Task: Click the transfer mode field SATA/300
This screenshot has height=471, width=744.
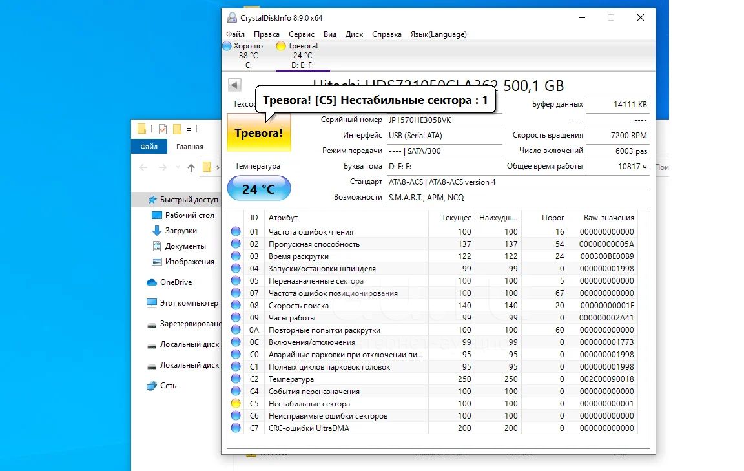Action: (x=444, y=151)
